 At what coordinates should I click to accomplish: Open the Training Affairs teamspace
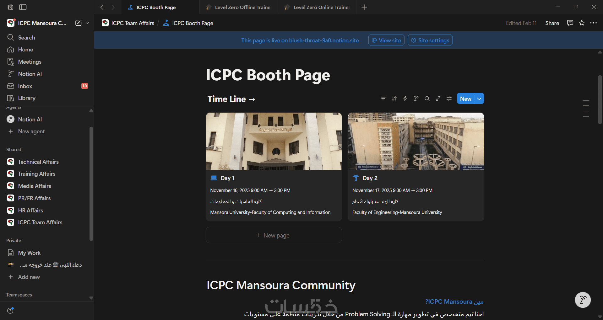[46, 174]
